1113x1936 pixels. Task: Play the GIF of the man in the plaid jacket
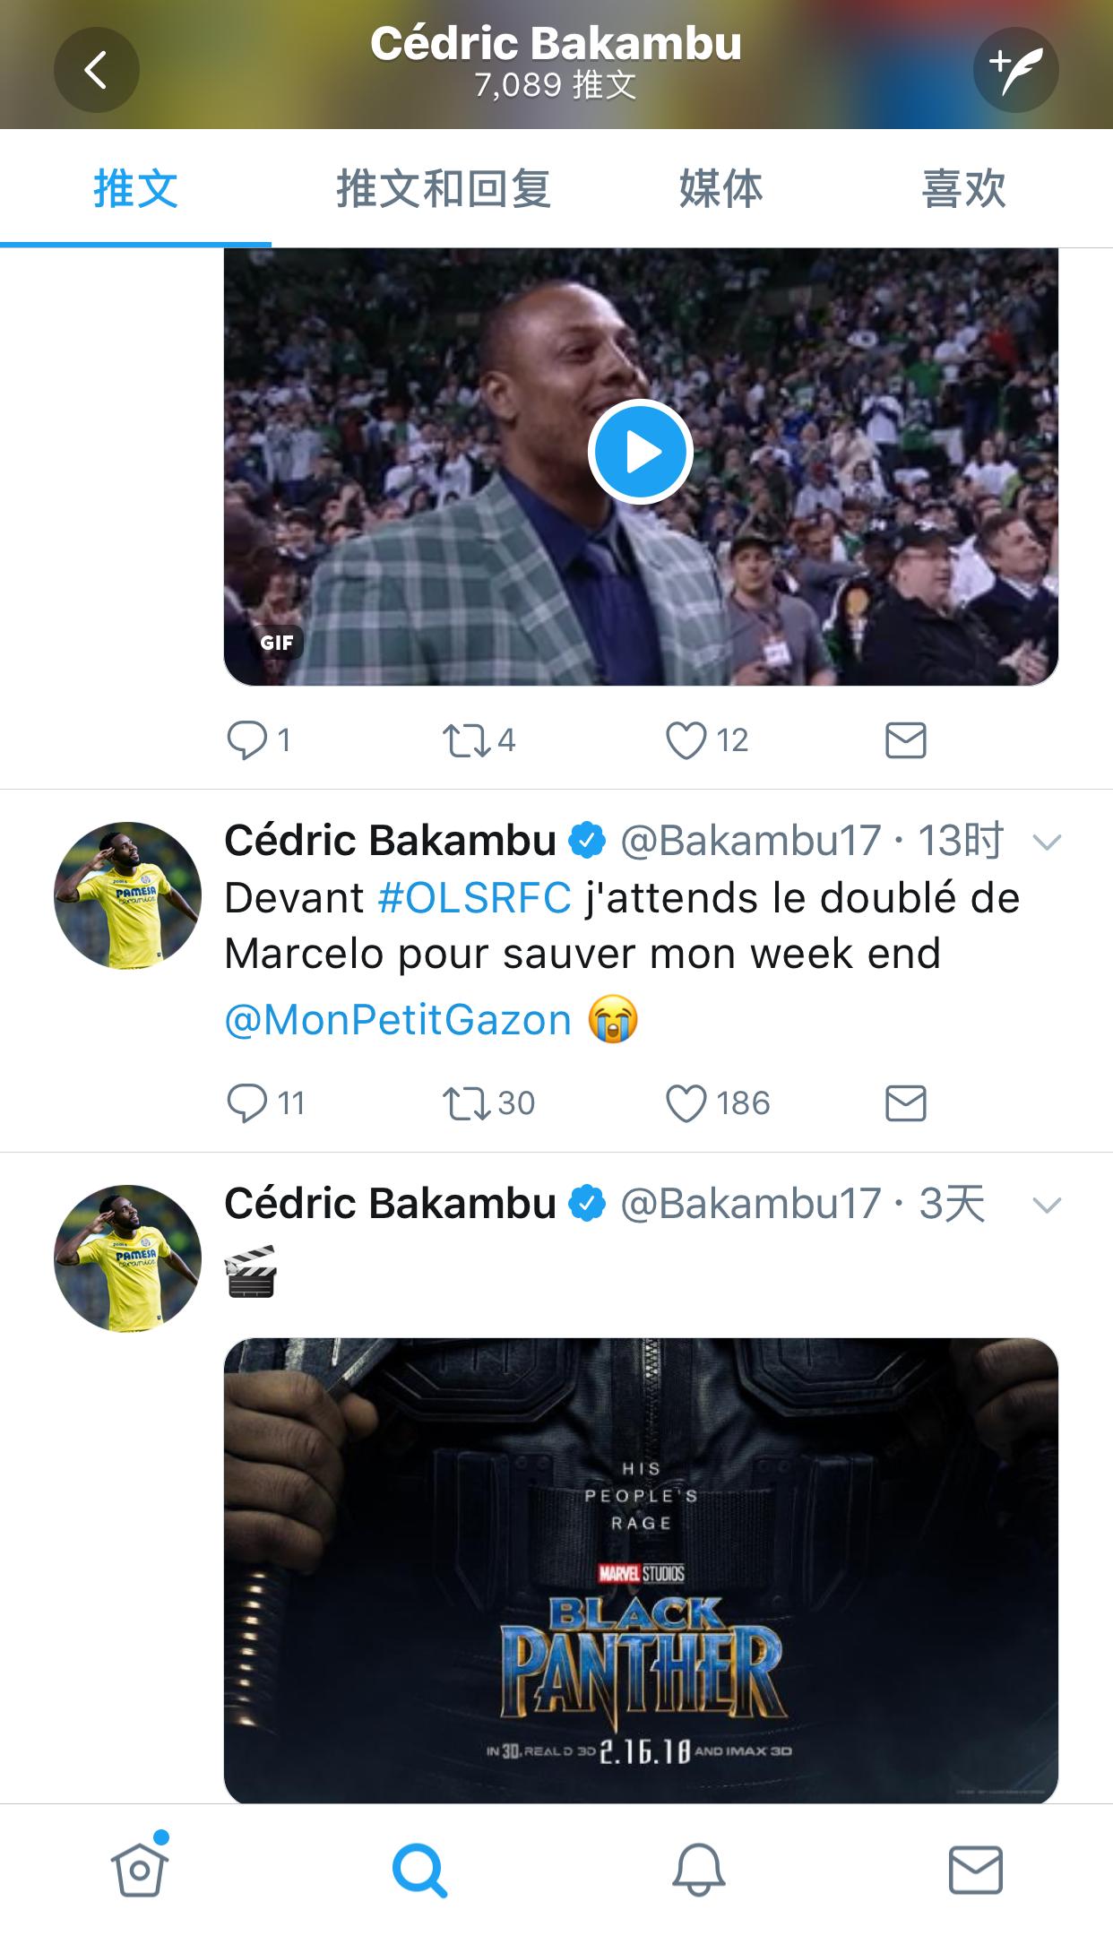tap(640, 452)
